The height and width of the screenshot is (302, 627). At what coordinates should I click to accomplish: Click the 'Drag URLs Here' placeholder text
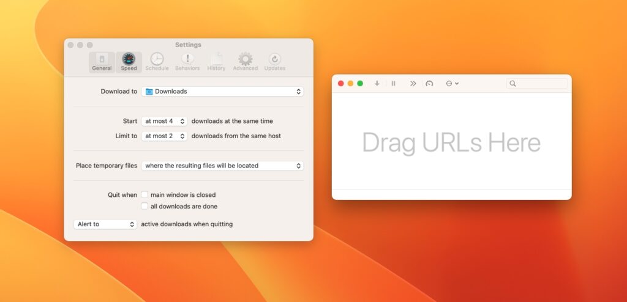(x=451, y=142)
